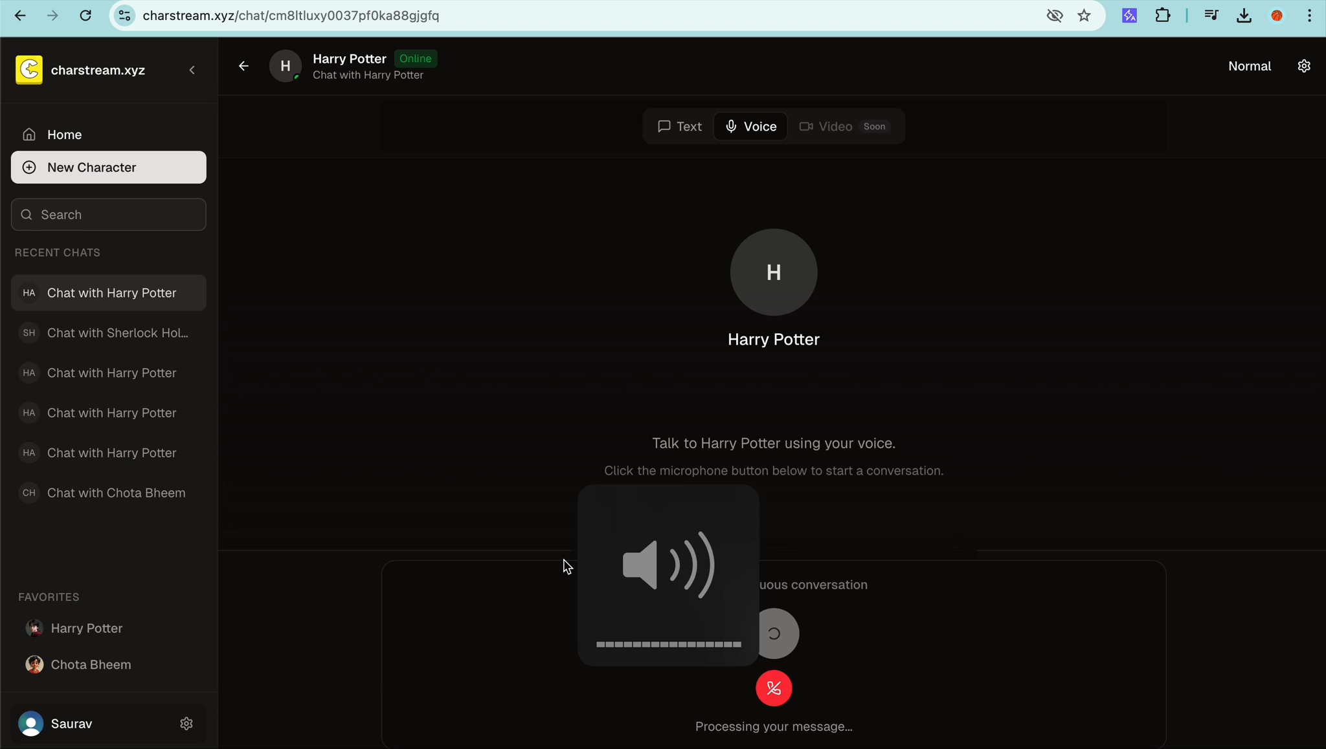Switch to the Text tab
Screen dimensions: 1326x749
680,127
